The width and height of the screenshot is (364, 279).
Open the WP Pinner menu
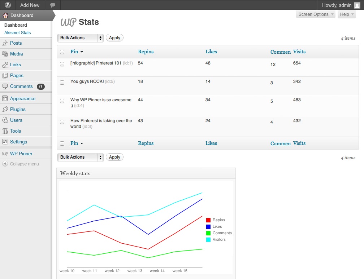point(21,154)
